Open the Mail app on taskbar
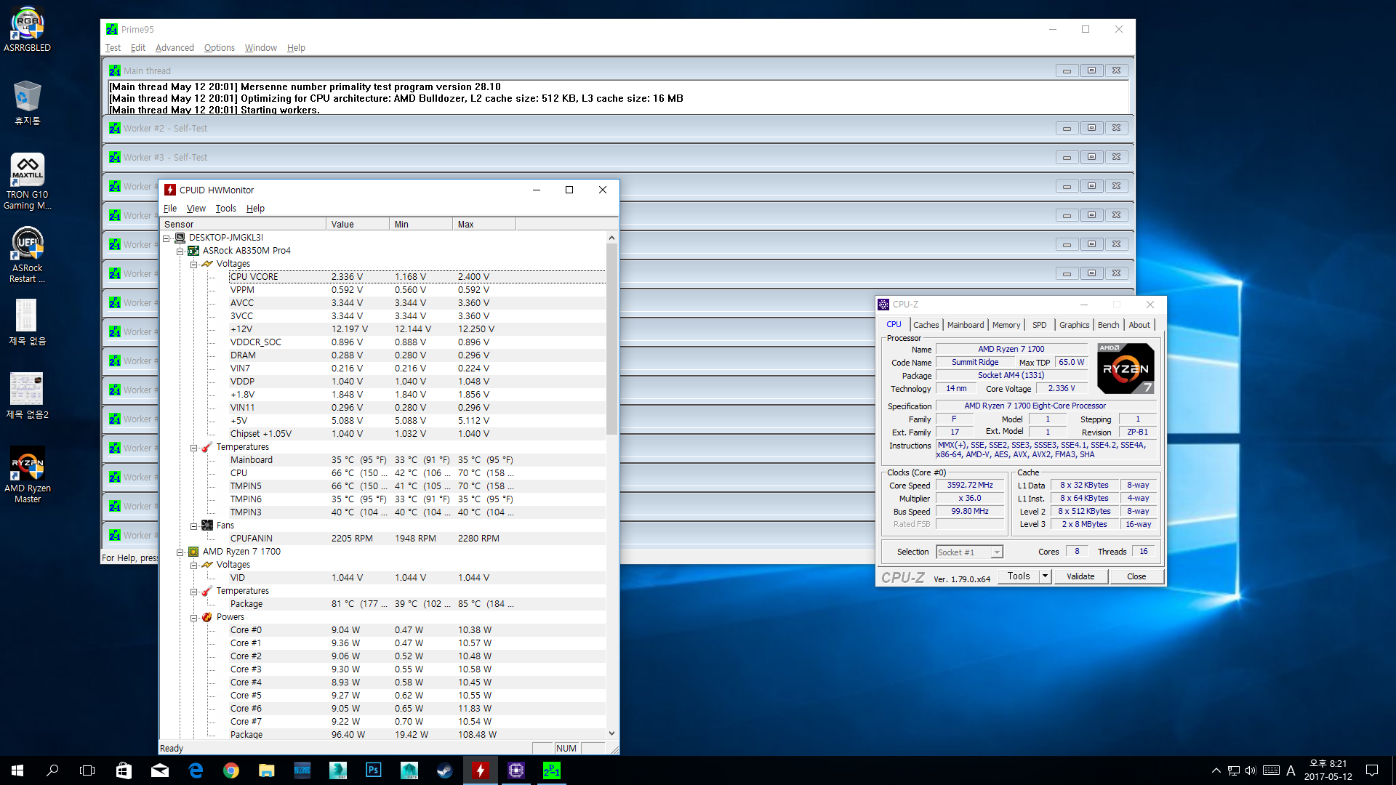This screenshot has width=1396, height=785. (160, 770)
